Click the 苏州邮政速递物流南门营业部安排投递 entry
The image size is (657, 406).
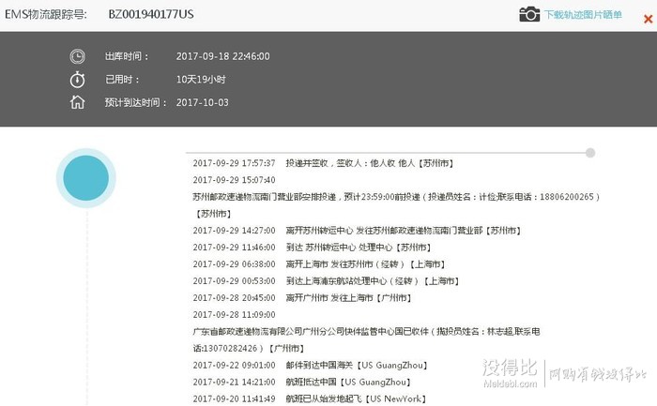point(396,205)
